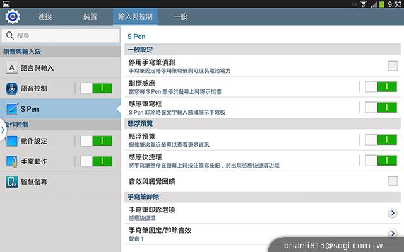The height and width of the screenshot is (252, 404).
Task: Click the search magnifier icon
Action: (11, 36)
